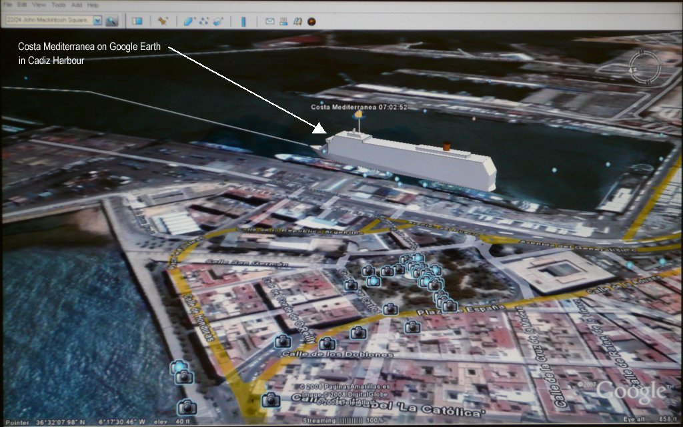Click the Pointer latitude readout 36°32'07.98" N

click(x=61, y=422)
